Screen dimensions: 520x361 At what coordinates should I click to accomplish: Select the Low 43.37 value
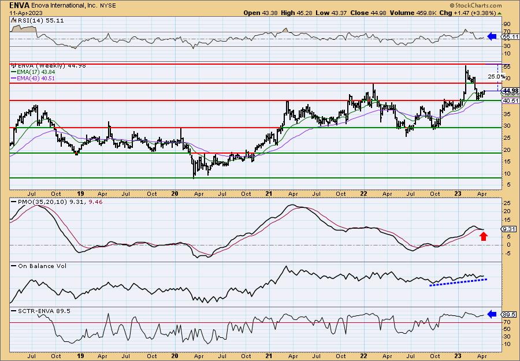pos(332,13)
